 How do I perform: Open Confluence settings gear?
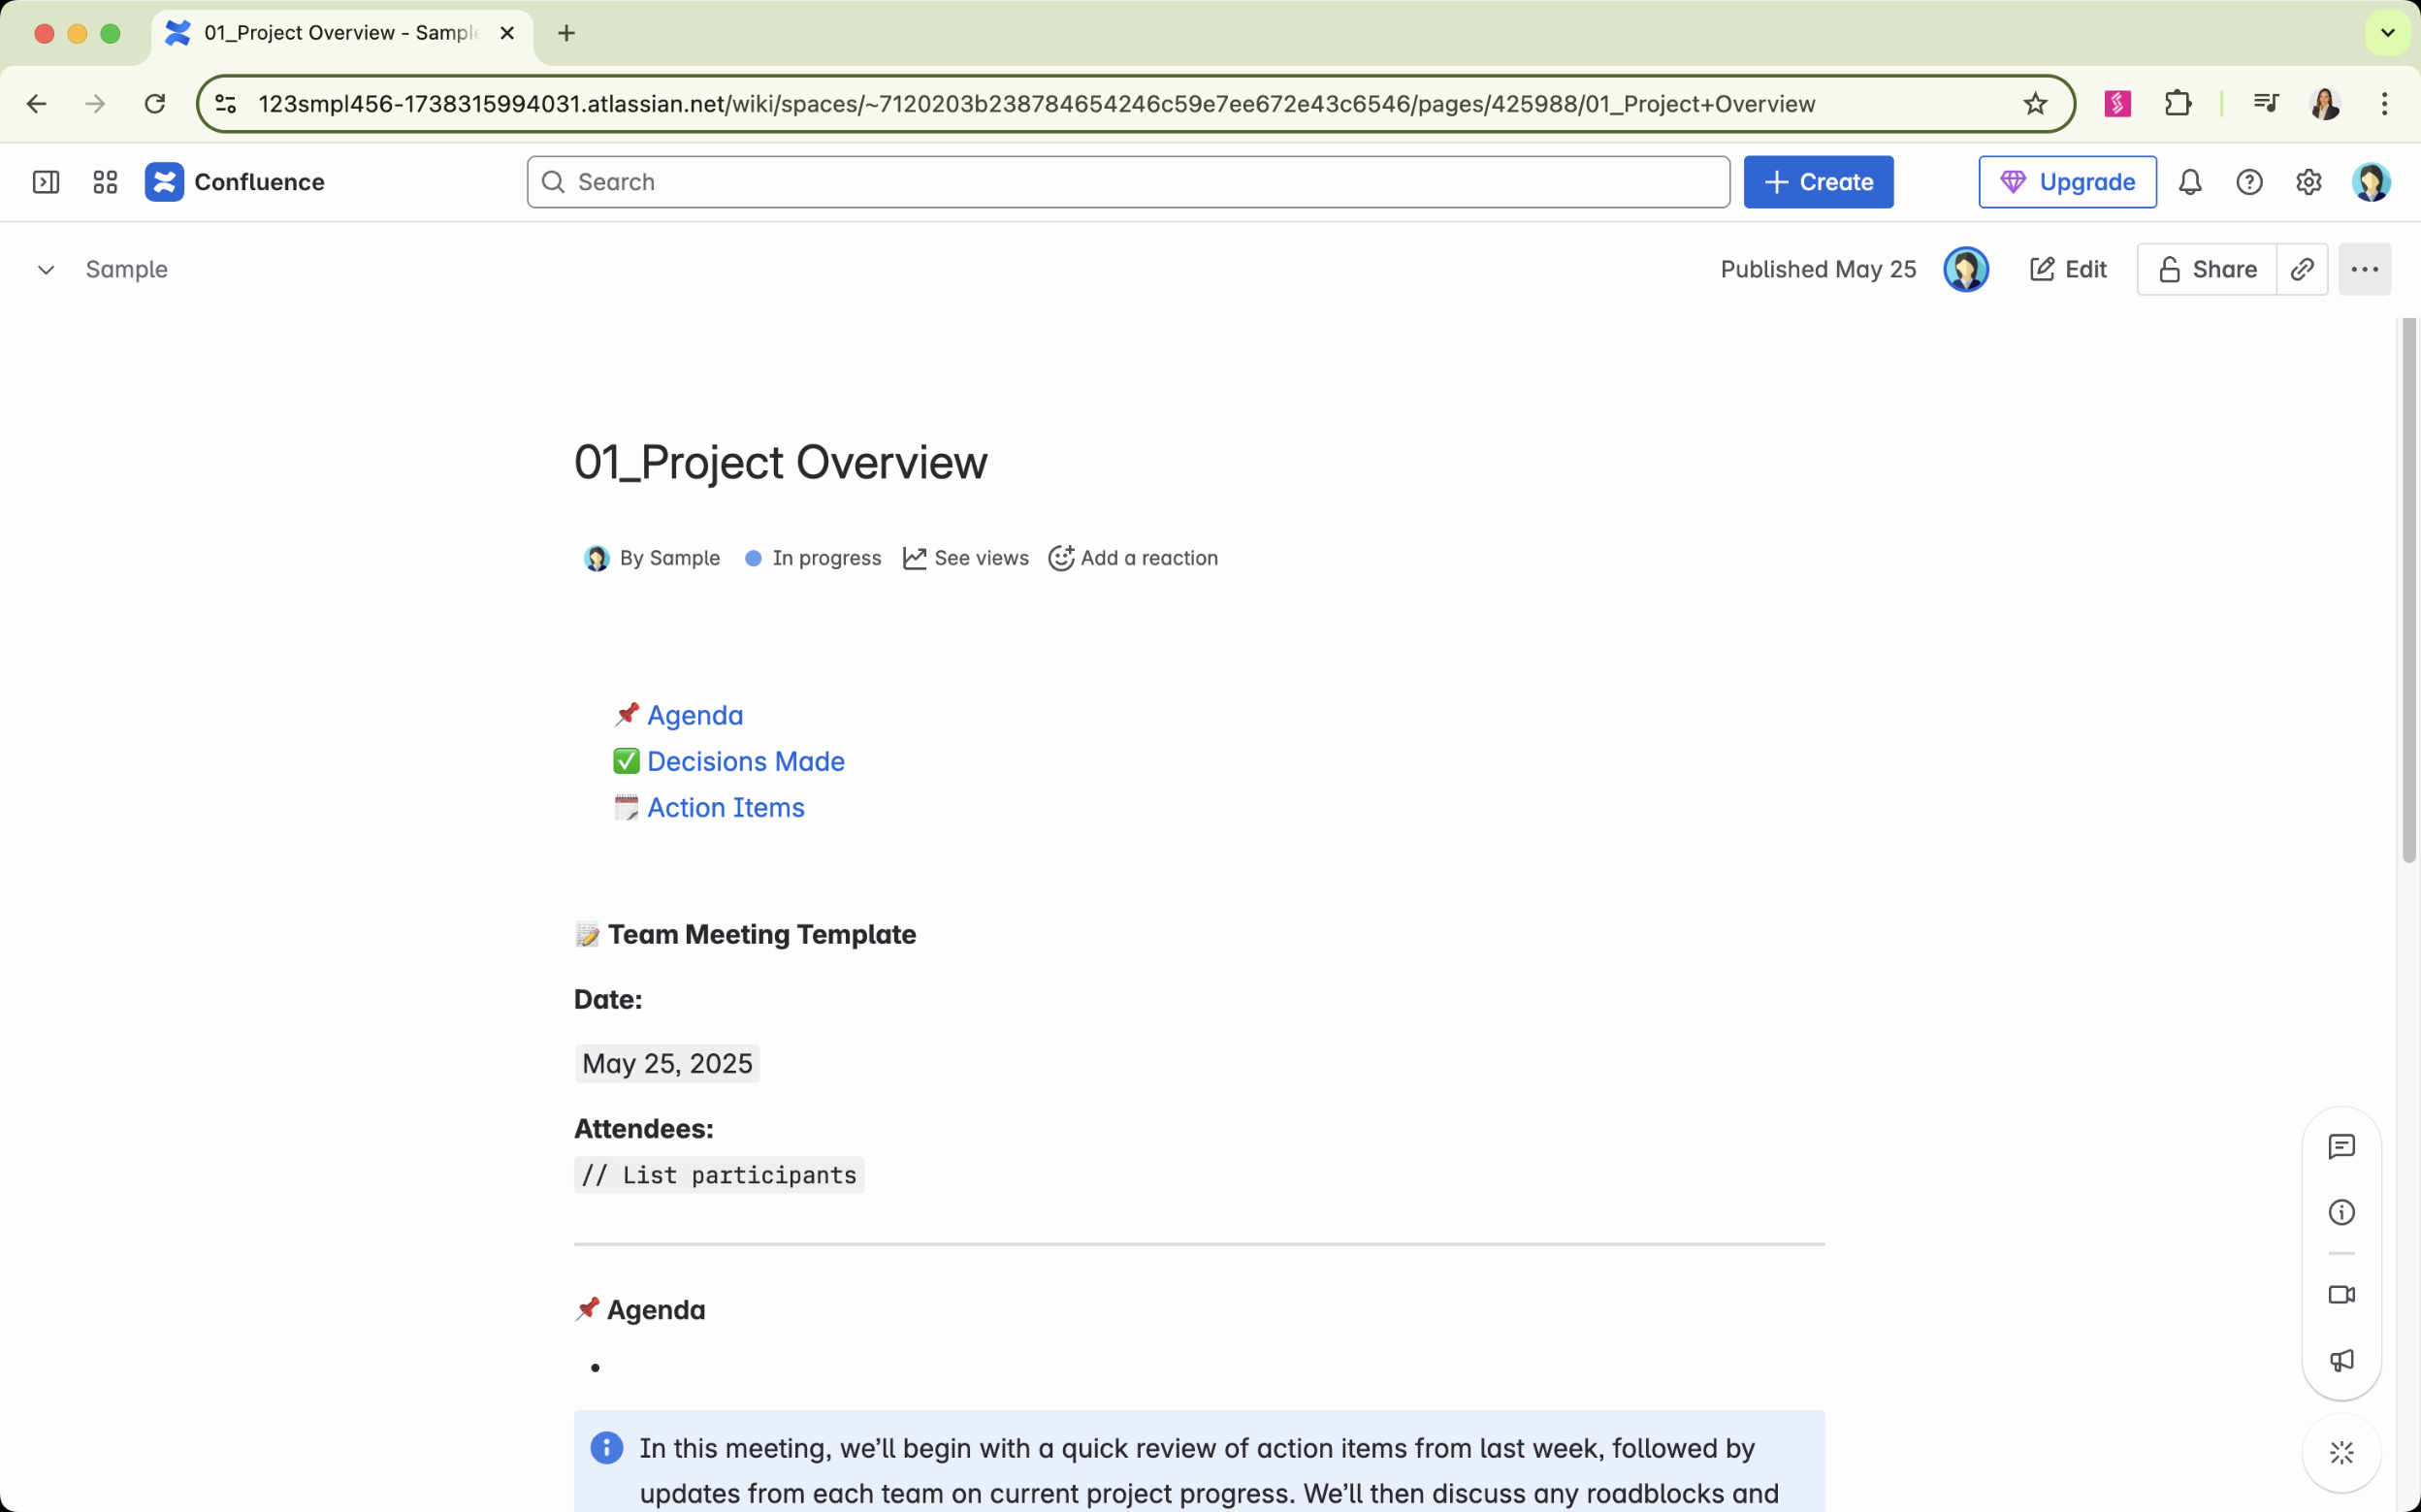(2308, 182)
